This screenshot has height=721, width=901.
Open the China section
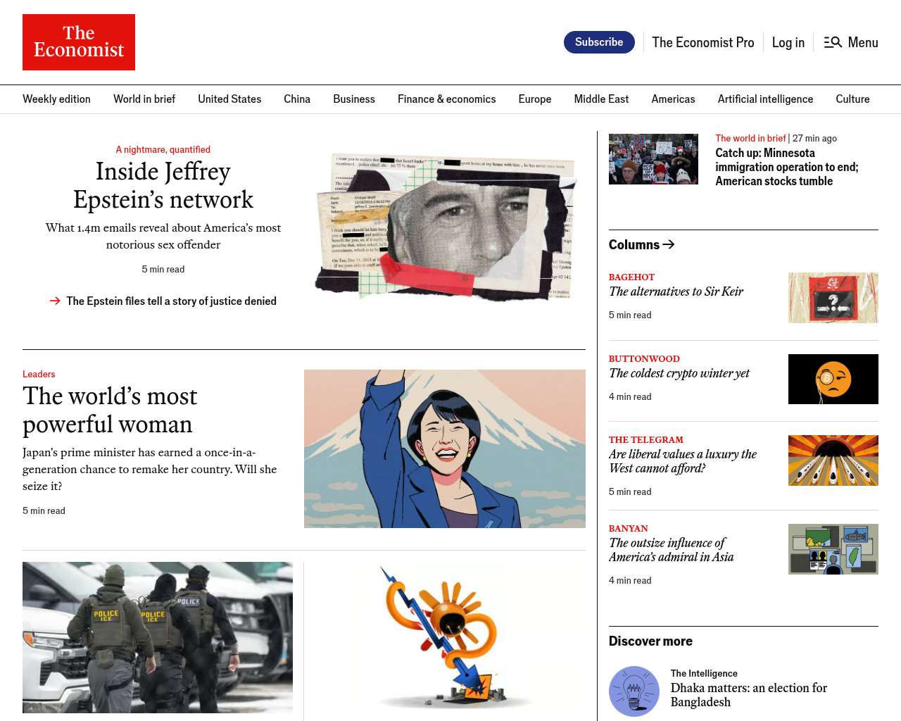(x=297, y=99)
